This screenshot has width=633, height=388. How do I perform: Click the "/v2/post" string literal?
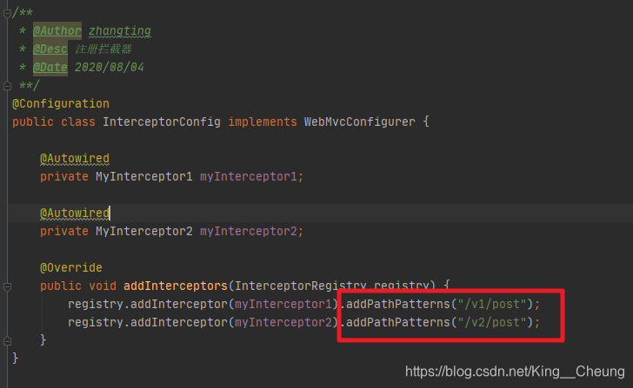click(492, 322)
